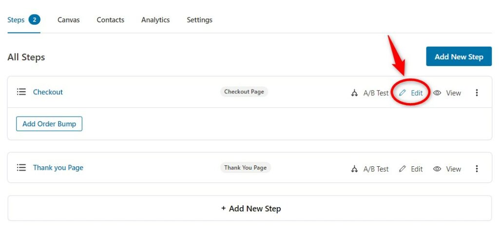
Task: Click the pencil Edit icon in Checkout row
Action: tap(403, 93)
